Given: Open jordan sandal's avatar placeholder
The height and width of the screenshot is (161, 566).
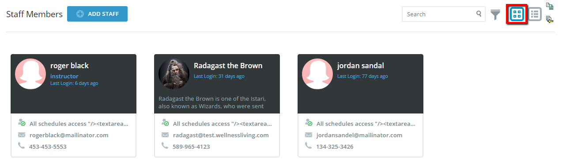Looking at the screenshot, I should pyautogui.click(x=317, y=74).
